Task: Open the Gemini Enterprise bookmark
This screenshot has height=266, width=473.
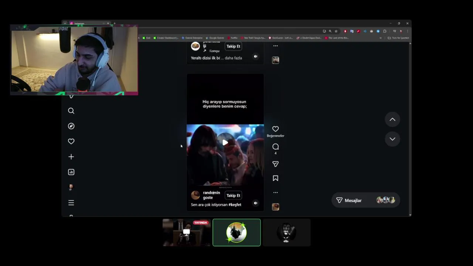Action: coord(192,38)
